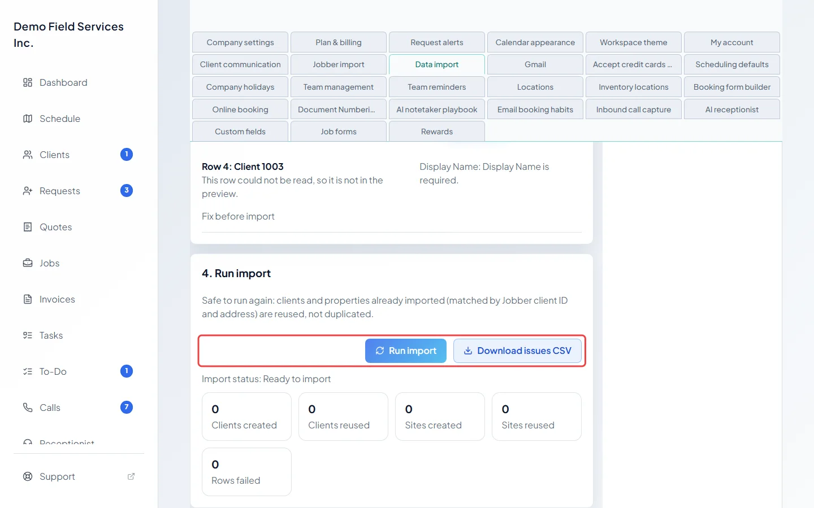Screen dimensions: 814x508
Task: Click the Rows failed stat card
Action: click(x=246, y=472)
